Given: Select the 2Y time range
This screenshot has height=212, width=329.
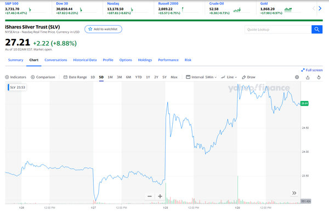Looking at the screenshot, I should pyautogui.click(x=156, y=77).
